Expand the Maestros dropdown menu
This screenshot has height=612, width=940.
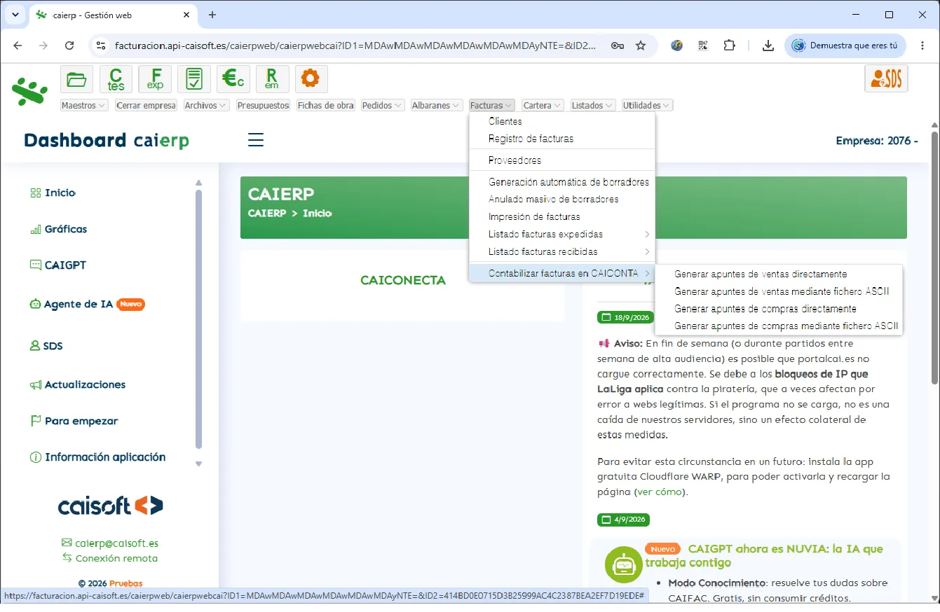pos(84,106)
